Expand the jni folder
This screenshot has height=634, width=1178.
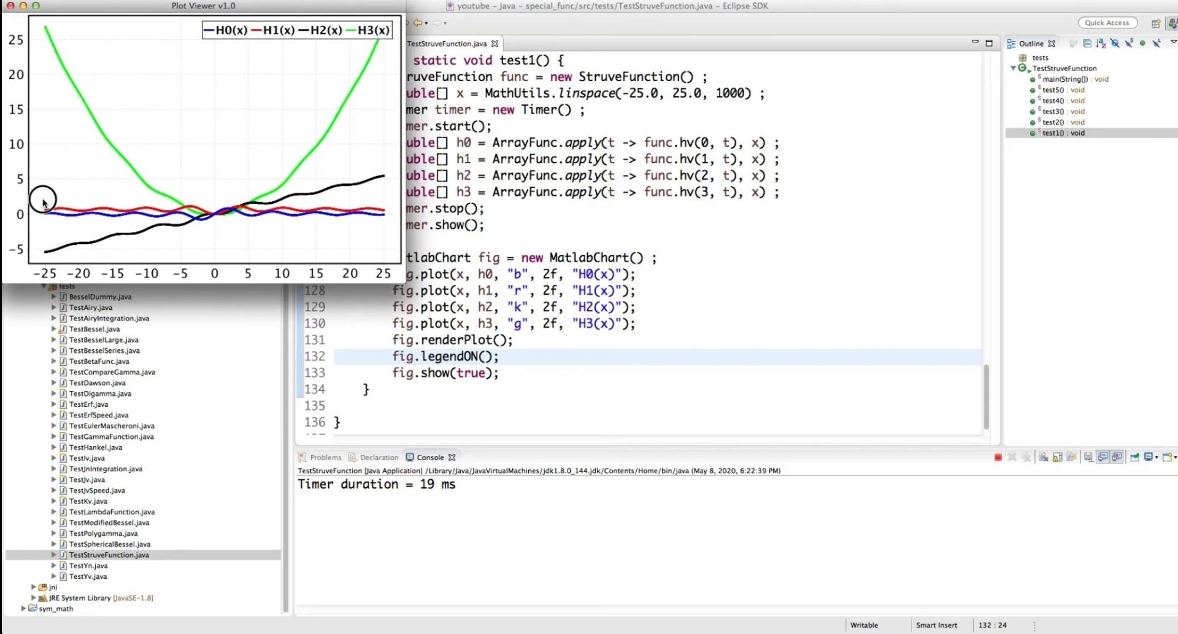[x=34, y=587]
